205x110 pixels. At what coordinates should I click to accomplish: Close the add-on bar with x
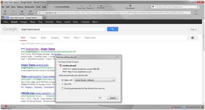coord(15,107)
